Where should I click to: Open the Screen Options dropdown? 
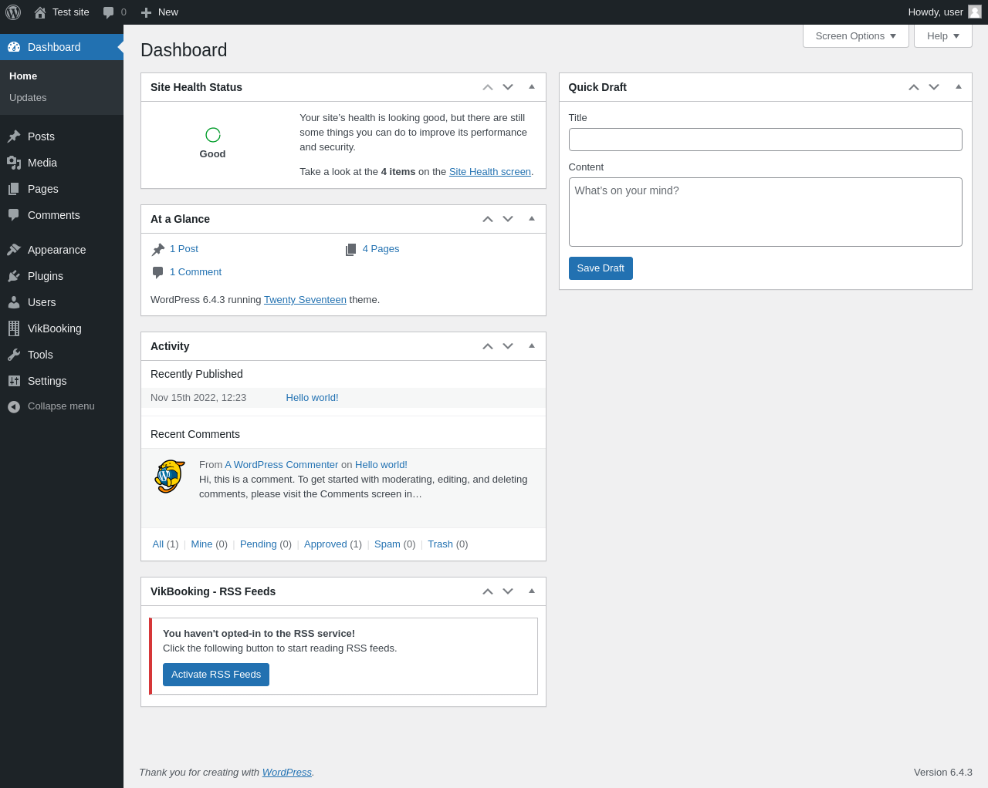tap(855, 36)
